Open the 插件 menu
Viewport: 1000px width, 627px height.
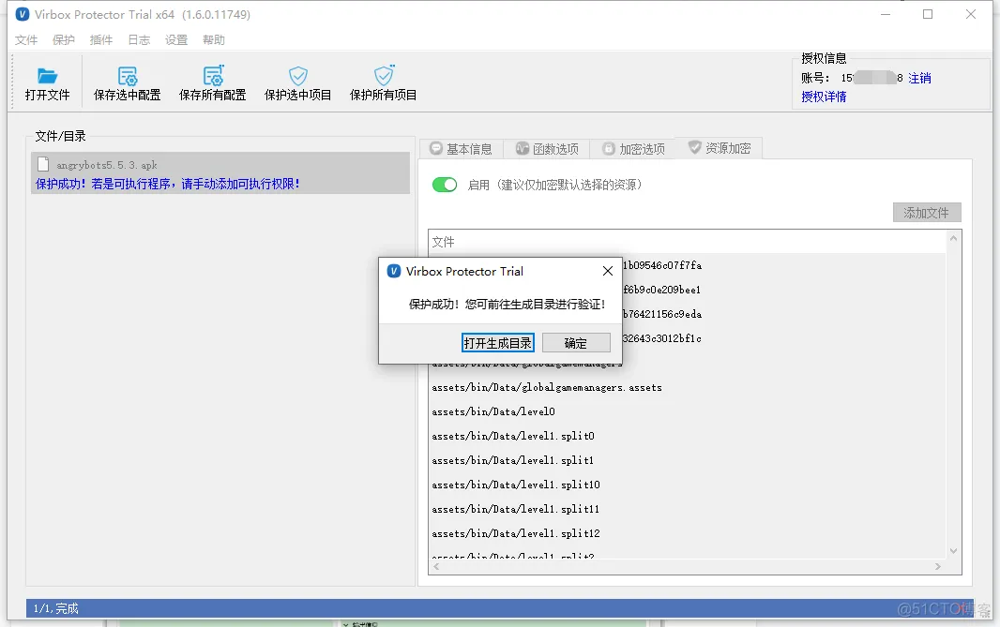(x=100, y=40)
